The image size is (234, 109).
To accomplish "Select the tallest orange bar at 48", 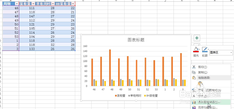I will [110, 68].
